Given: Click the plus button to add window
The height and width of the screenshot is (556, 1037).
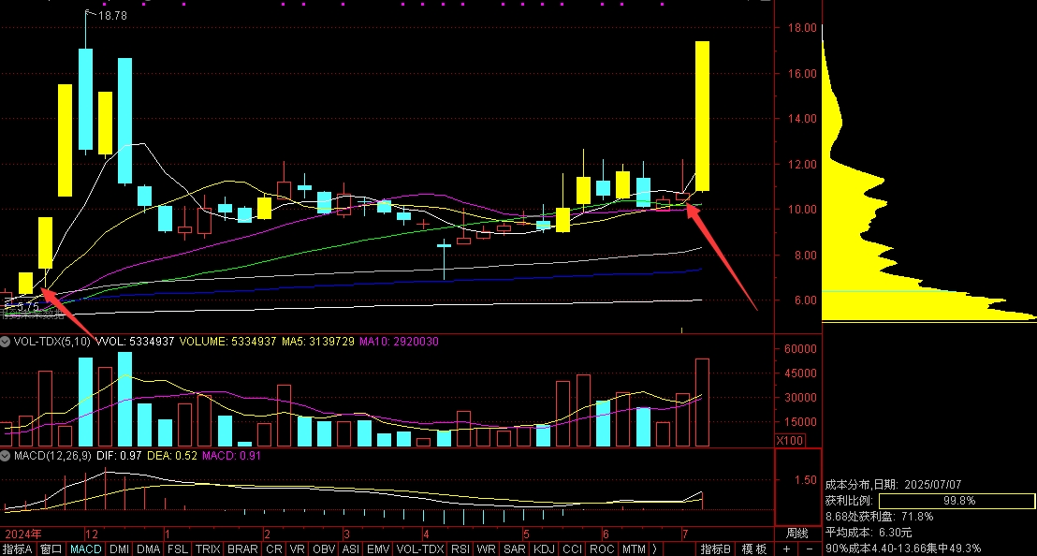Looking at the screenshot, I should [x=786, y=549].
